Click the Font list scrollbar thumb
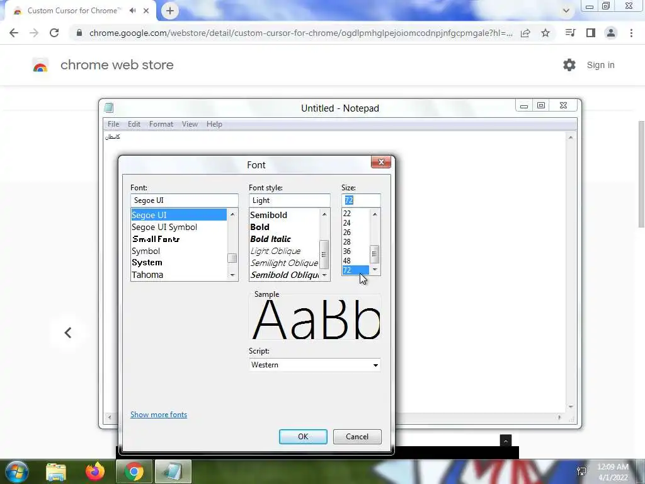This screenshot has width=645, height=484. point(232,258)
